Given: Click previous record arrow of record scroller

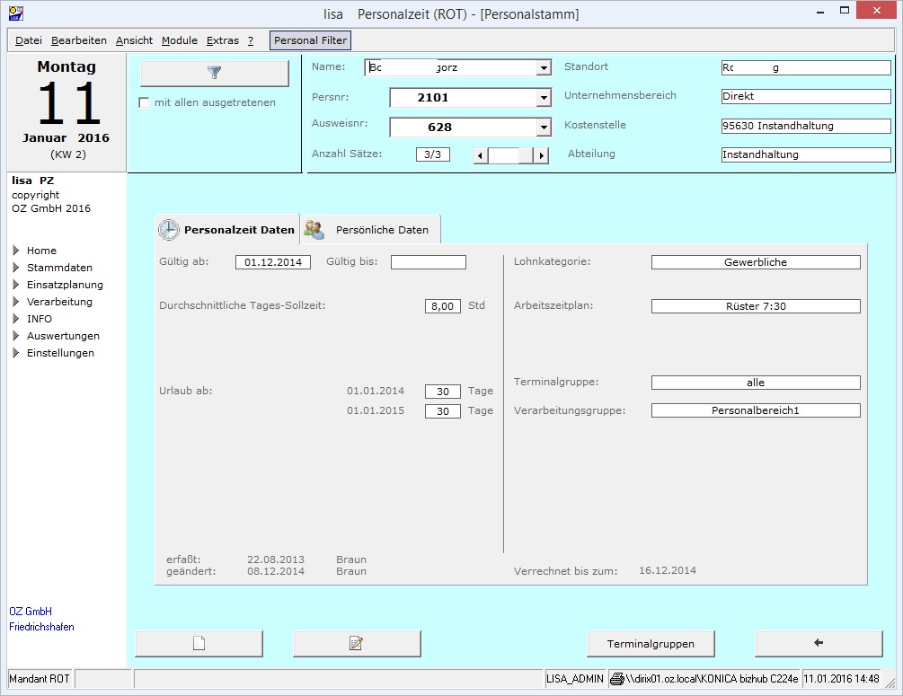Looking at the screenshot, I should [x=481, y=155].
